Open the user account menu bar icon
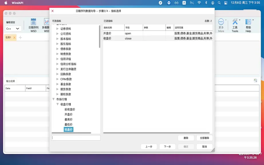 213,3
